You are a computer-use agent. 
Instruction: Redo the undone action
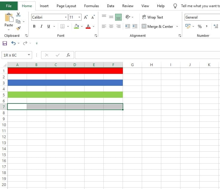(25, 43)
